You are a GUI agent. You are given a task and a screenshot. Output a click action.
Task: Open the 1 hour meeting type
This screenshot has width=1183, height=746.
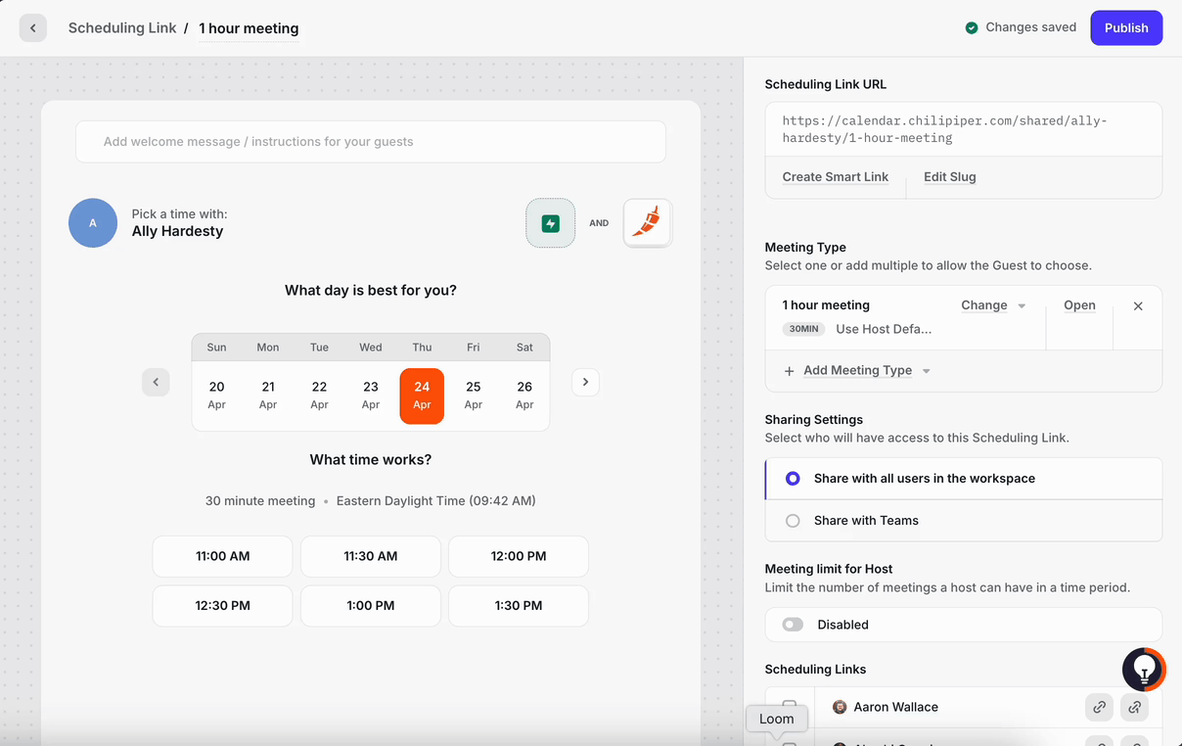1079,305
